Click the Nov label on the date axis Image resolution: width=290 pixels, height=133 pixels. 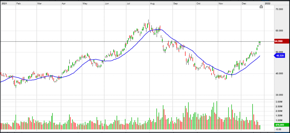(221, 4)
